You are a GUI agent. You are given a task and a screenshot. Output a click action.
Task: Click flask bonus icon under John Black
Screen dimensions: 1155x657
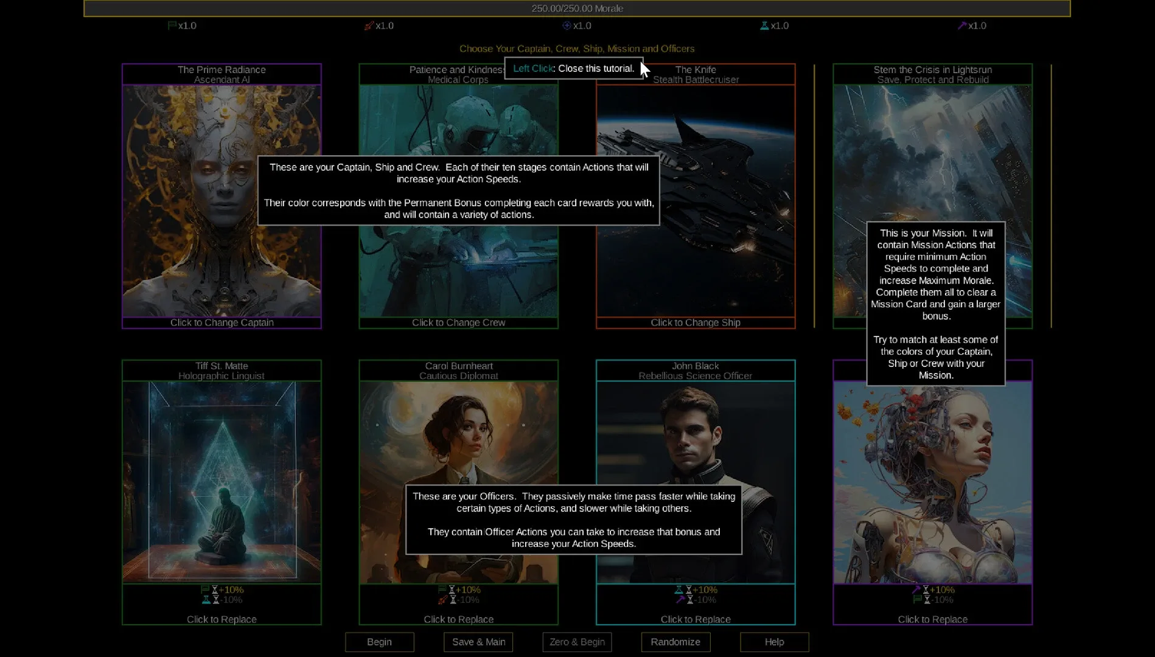point(679,589)
